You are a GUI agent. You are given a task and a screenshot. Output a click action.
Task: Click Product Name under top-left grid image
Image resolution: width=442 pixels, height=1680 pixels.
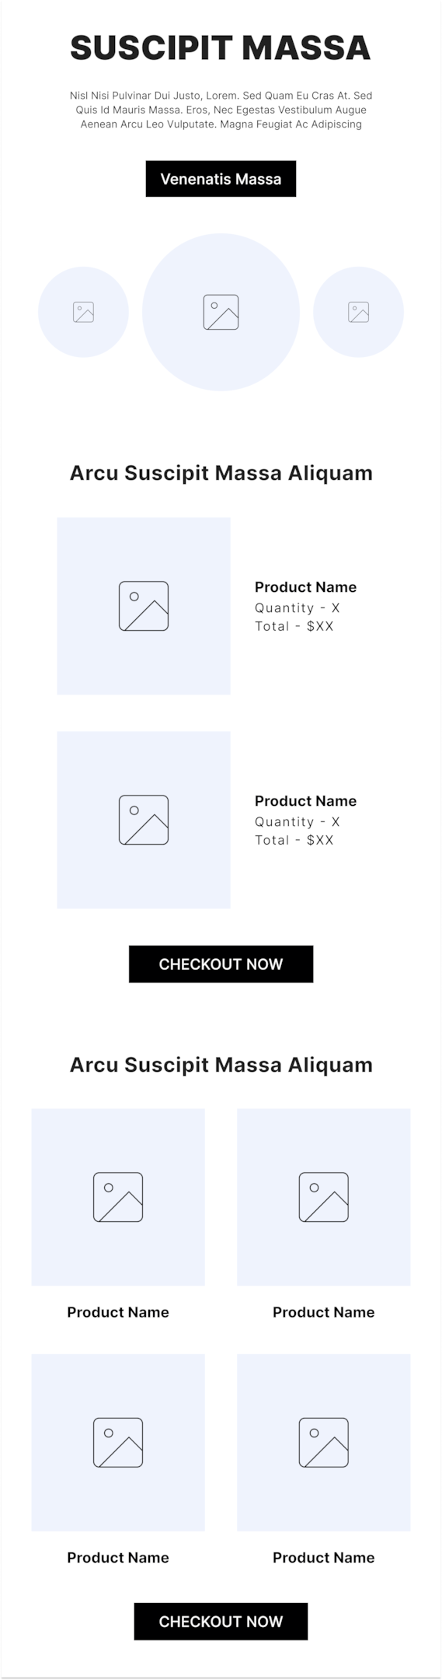tap(118, 1312)
